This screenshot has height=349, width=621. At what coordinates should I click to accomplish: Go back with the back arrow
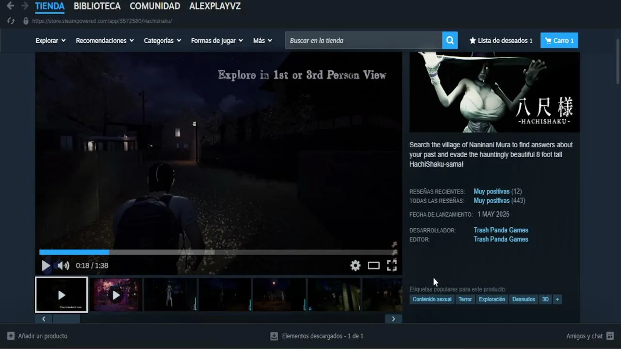coord(10,6)
